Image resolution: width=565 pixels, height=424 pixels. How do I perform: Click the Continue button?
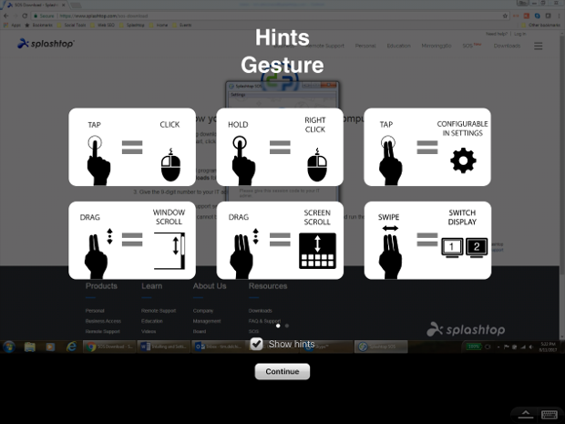point(282,371)
